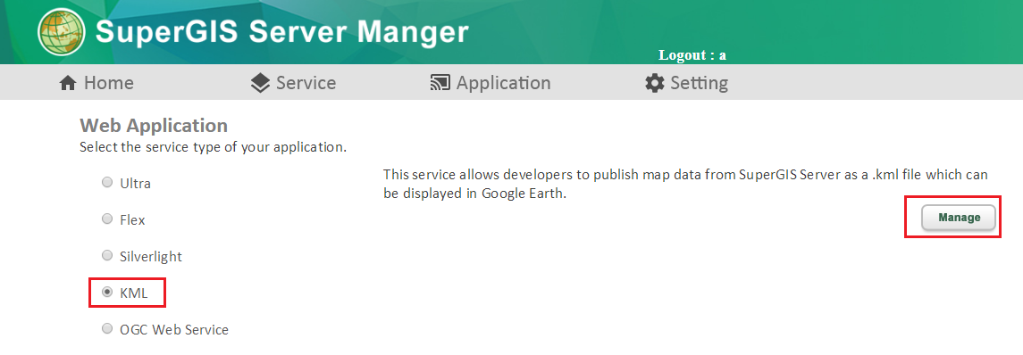Viewport: 1023px width, 355px height.
Task: Choose the OGC Web Service radio button
Action: point(107,329)
